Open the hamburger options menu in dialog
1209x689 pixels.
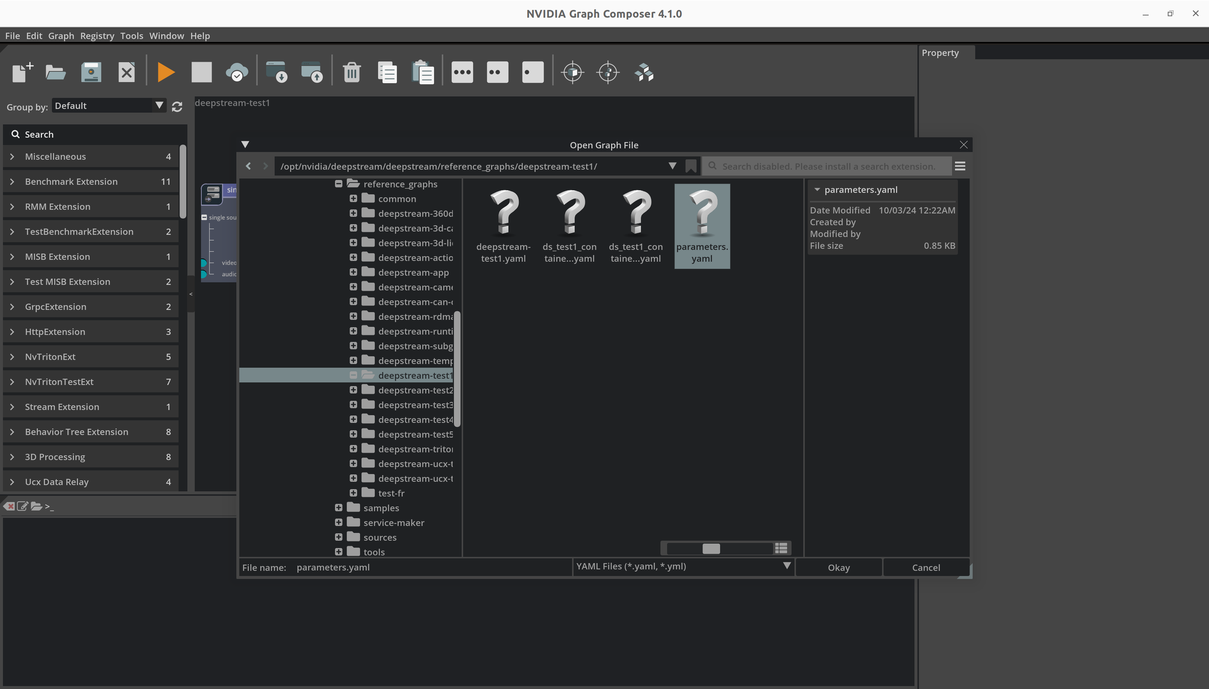pos(960,166)
